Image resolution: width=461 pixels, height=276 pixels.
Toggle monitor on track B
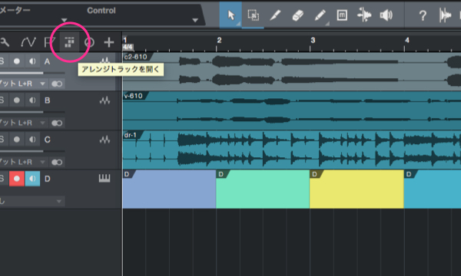pyautogui.click(x=32, y=100)
